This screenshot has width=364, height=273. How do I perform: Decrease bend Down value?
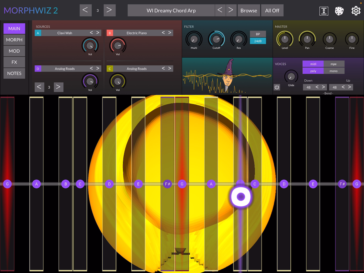click(x=317, y=87)
